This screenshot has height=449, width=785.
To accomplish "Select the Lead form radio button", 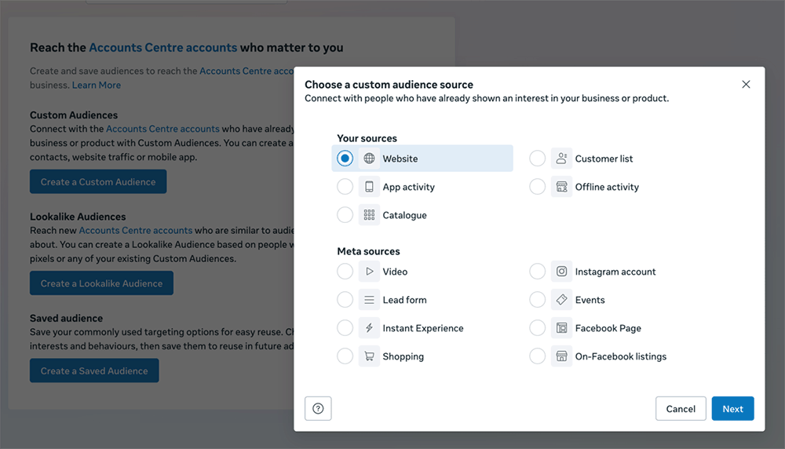I will tap(345, 300).
